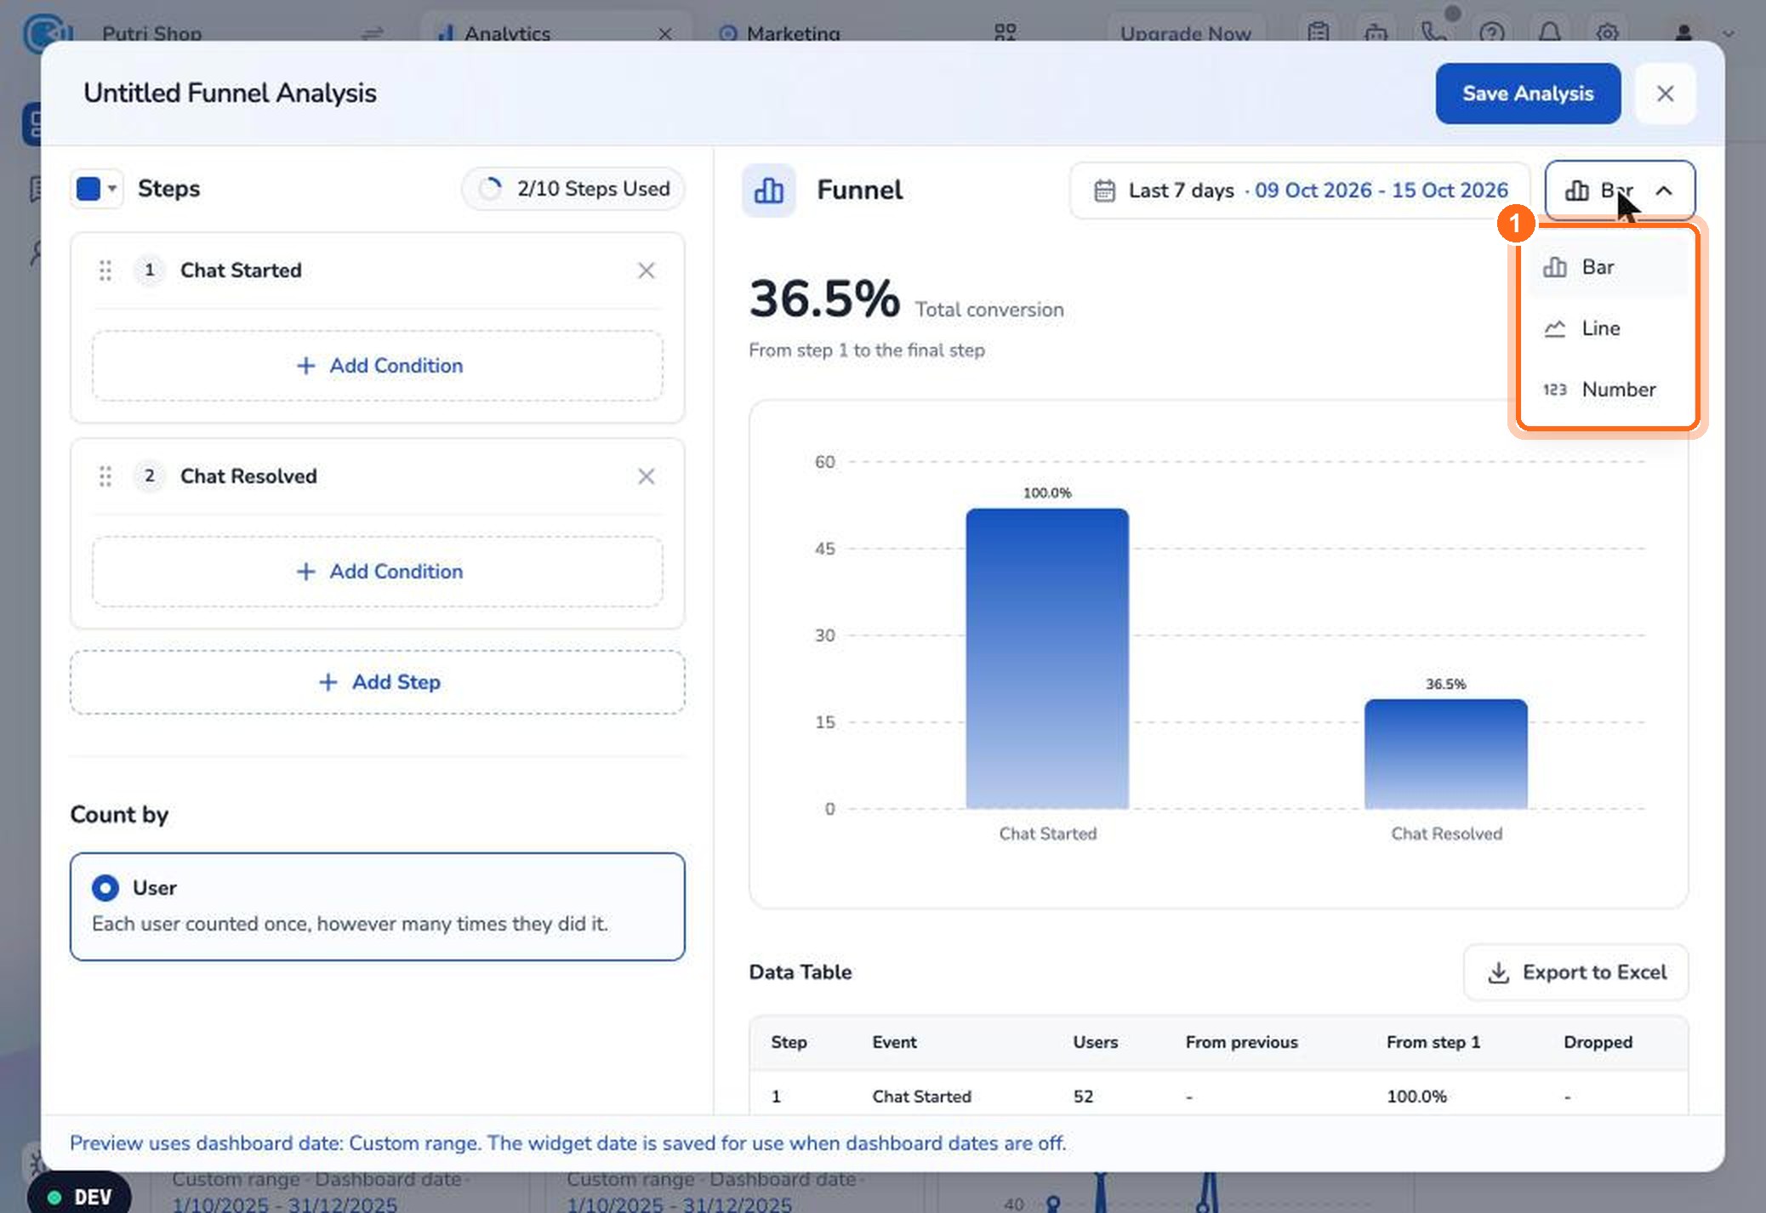
Task: Click the download icon in Export to Excel
Action: tap(1498, 972)
